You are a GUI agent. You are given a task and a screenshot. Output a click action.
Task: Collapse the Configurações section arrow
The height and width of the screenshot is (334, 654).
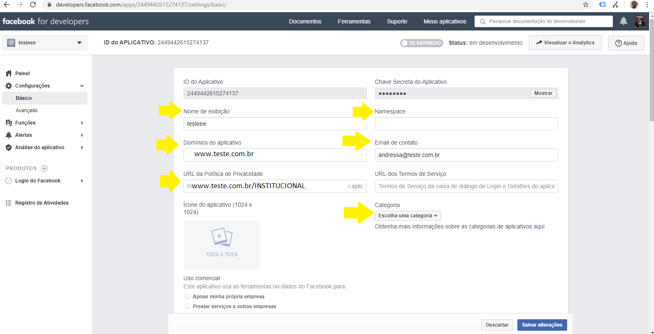tap(82, 86)
